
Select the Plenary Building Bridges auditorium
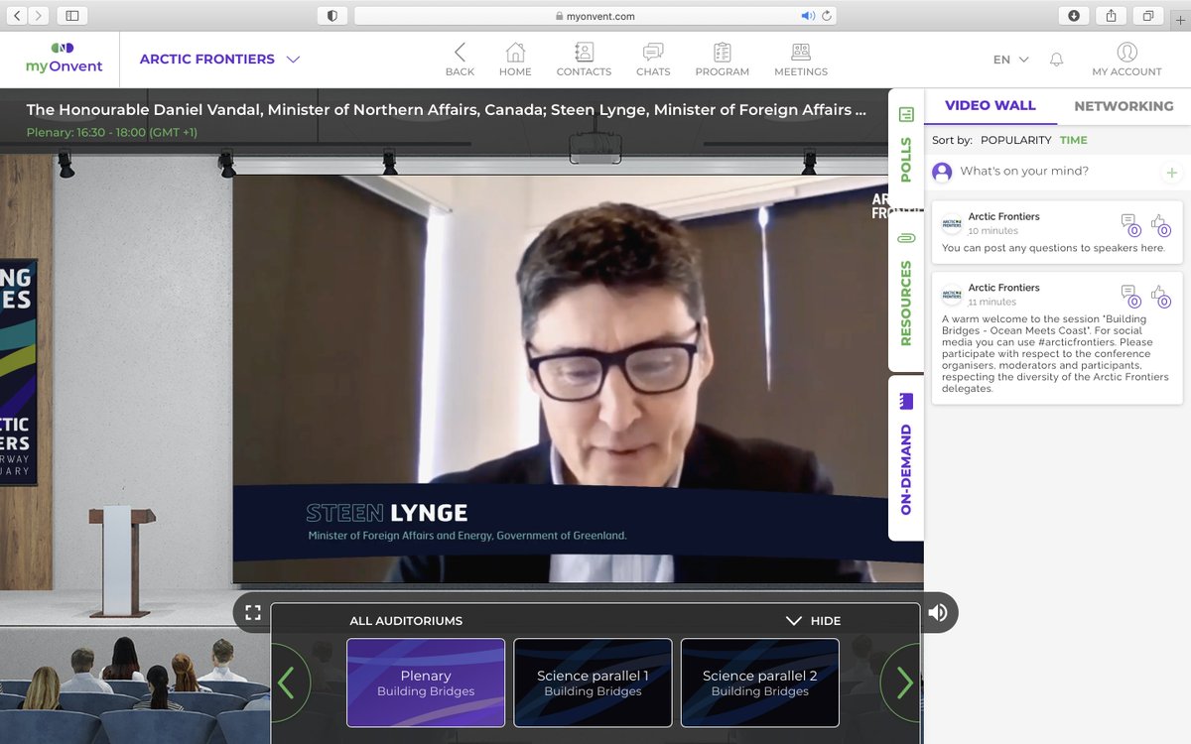[426, 682]
